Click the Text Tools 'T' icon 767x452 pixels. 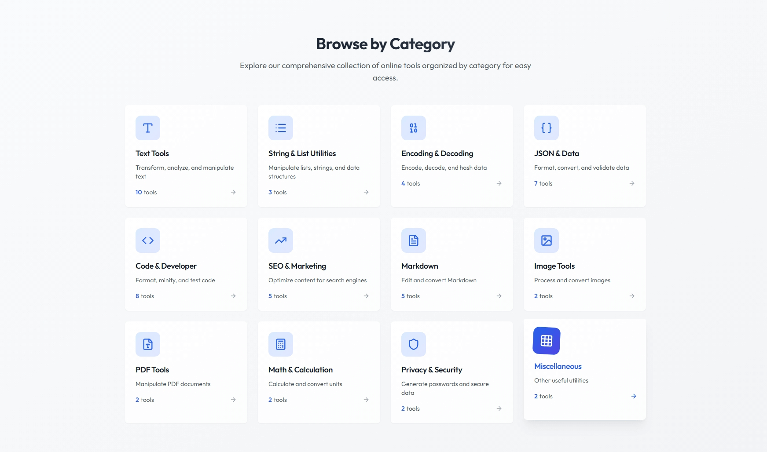[148, 128]
